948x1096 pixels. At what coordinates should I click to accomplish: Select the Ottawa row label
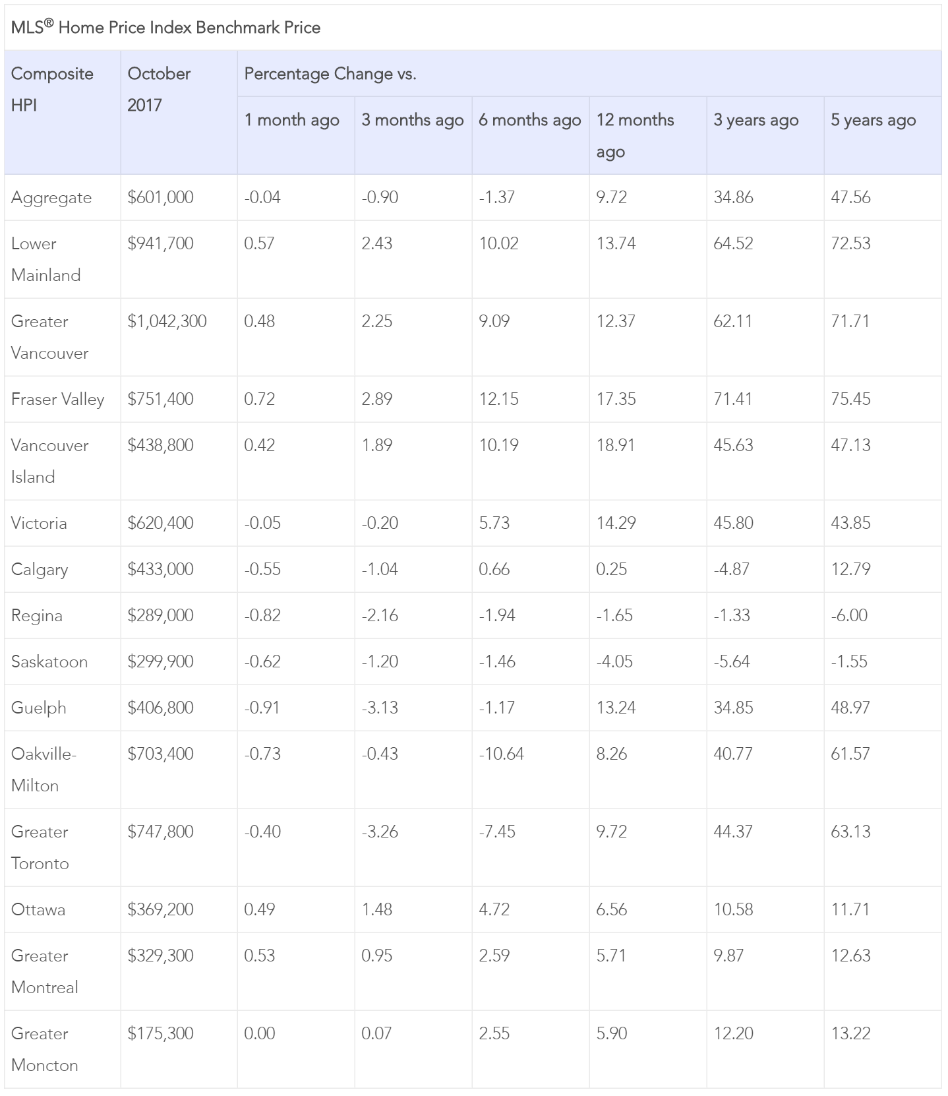(x=38, y=910)
